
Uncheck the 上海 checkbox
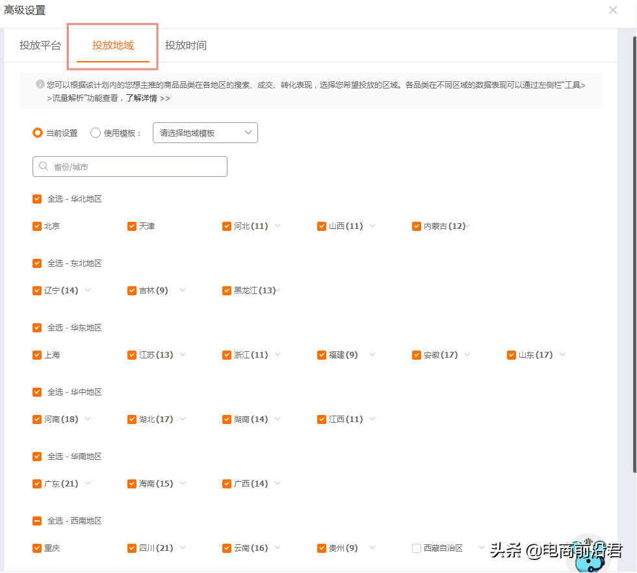[x=37, y=354]
